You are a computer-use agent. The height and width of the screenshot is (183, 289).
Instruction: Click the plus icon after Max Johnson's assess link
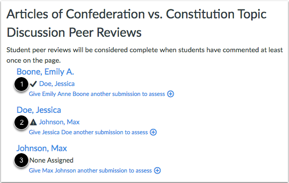pos(157,171)
